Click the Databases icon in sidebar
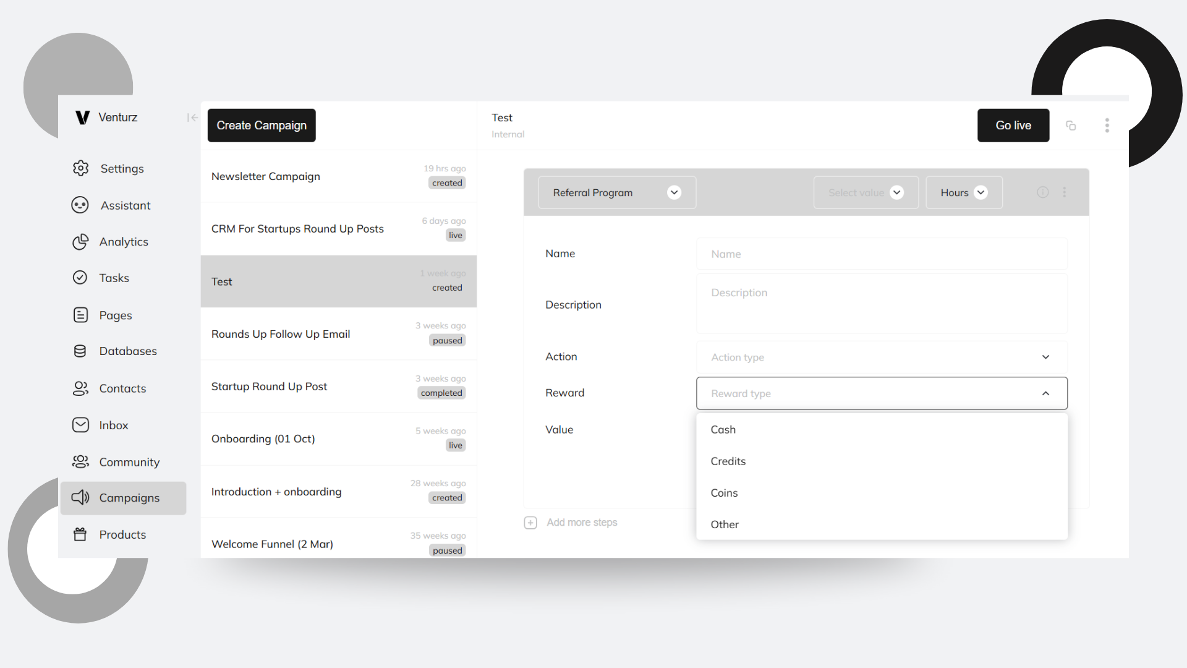This screenshot has height=668, width=1187. click(80, 351)
